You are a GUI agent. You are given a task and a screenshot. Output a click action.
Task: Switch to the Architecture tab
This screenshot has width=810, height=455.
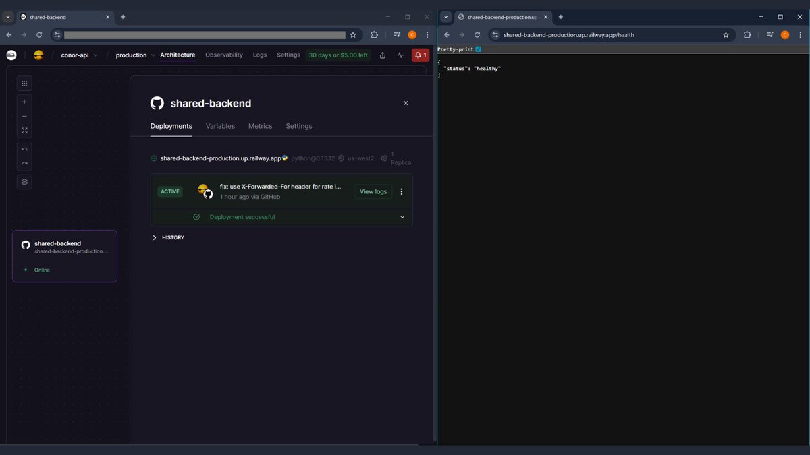pyautogui.click(x=178, y=55)
